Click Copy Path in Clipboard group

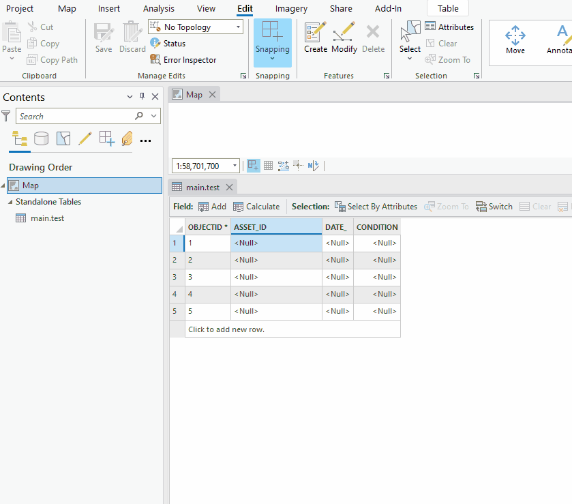pyautogui.click(x=52, y=60)
